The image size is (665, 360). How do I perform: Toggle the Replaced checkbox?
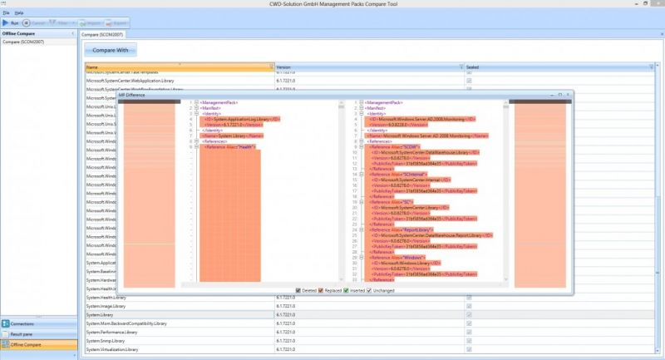pos(321,290)
